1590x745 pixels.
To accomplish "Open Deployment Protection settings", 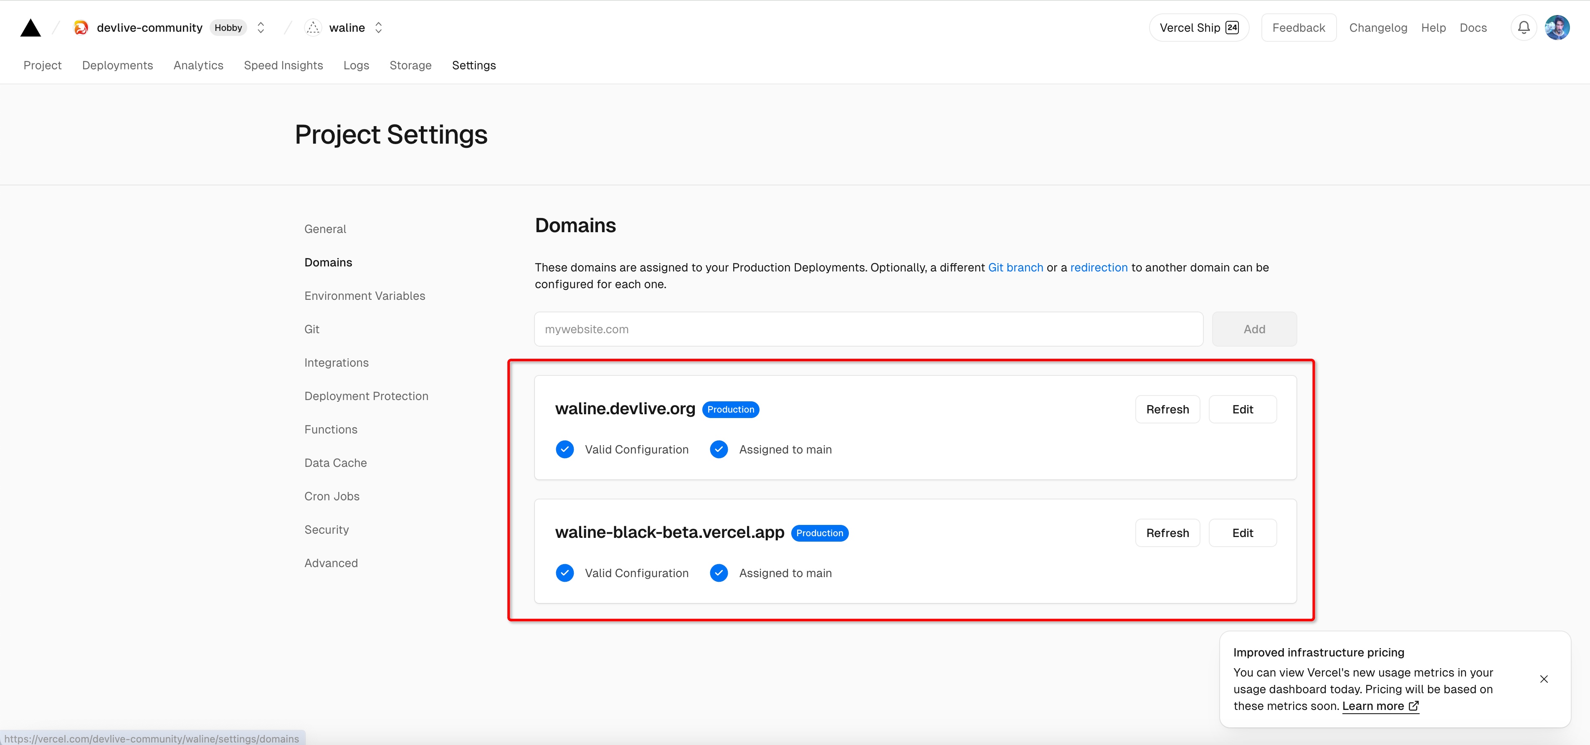I will pos(366,395).
